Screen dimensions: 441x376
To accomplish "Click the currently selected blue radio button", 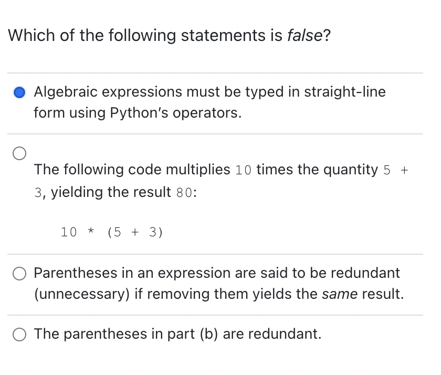I will [x=19, y=91].
